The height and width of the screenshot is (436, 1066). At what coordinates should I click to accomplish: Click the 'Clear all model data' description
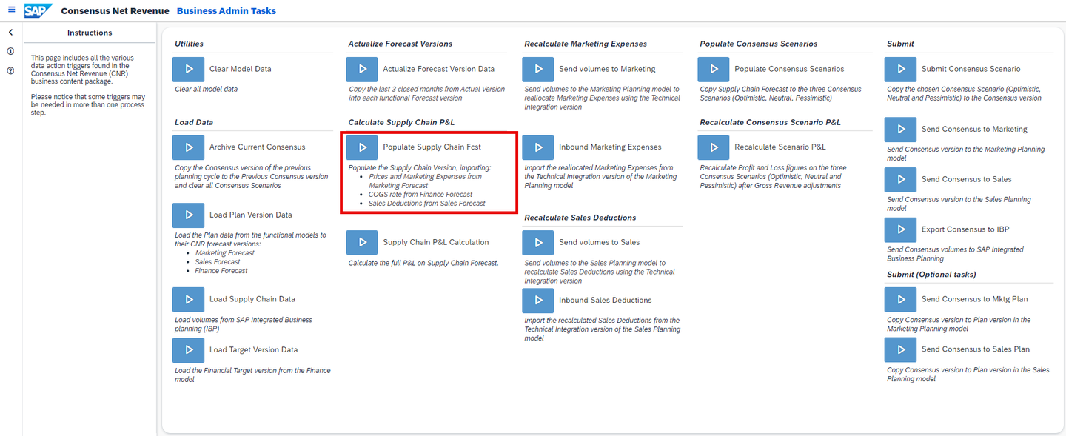(x=207, y=90)
